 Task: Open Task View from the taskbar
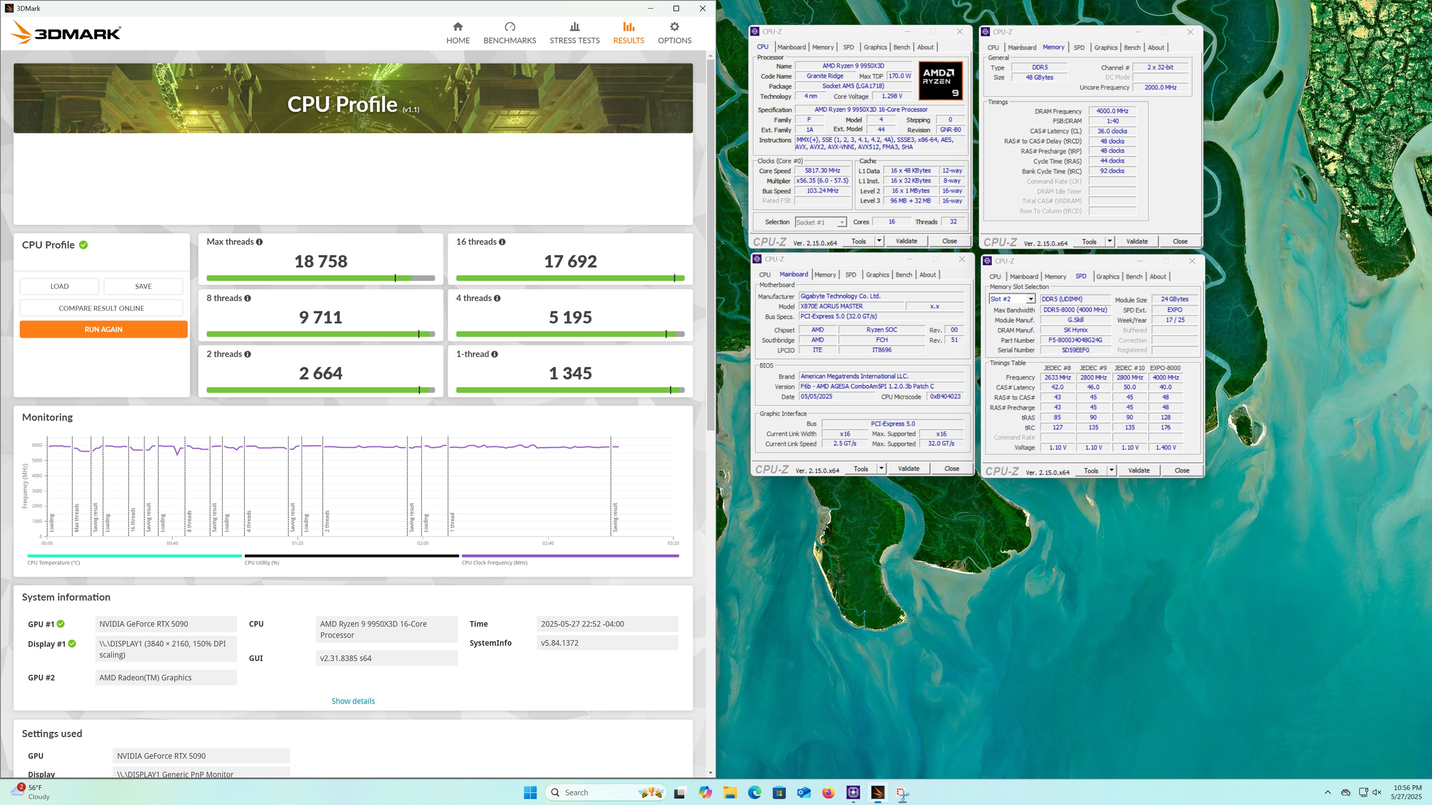click(680, 793)
